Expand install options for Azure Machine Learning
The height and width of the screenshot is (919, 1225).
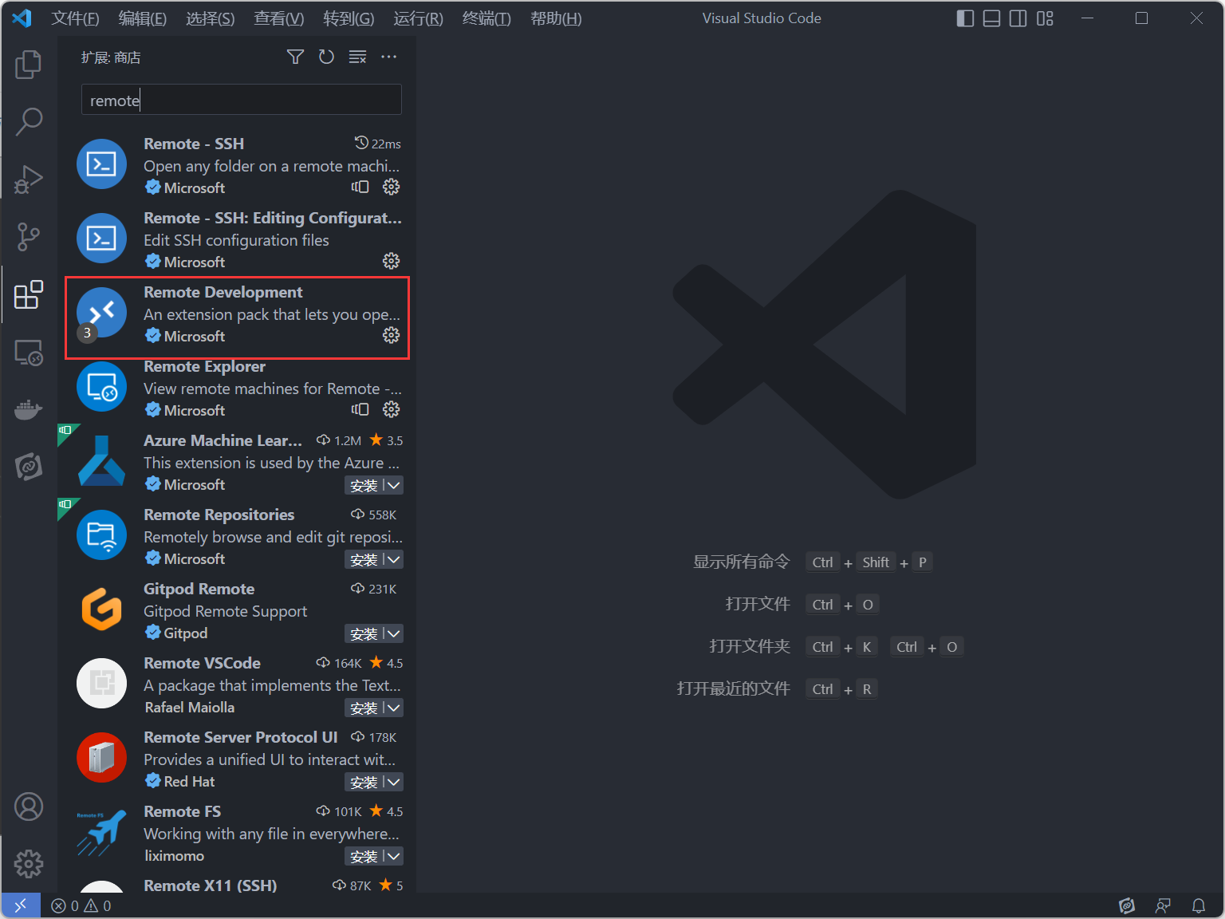click(x=393, y=485)
